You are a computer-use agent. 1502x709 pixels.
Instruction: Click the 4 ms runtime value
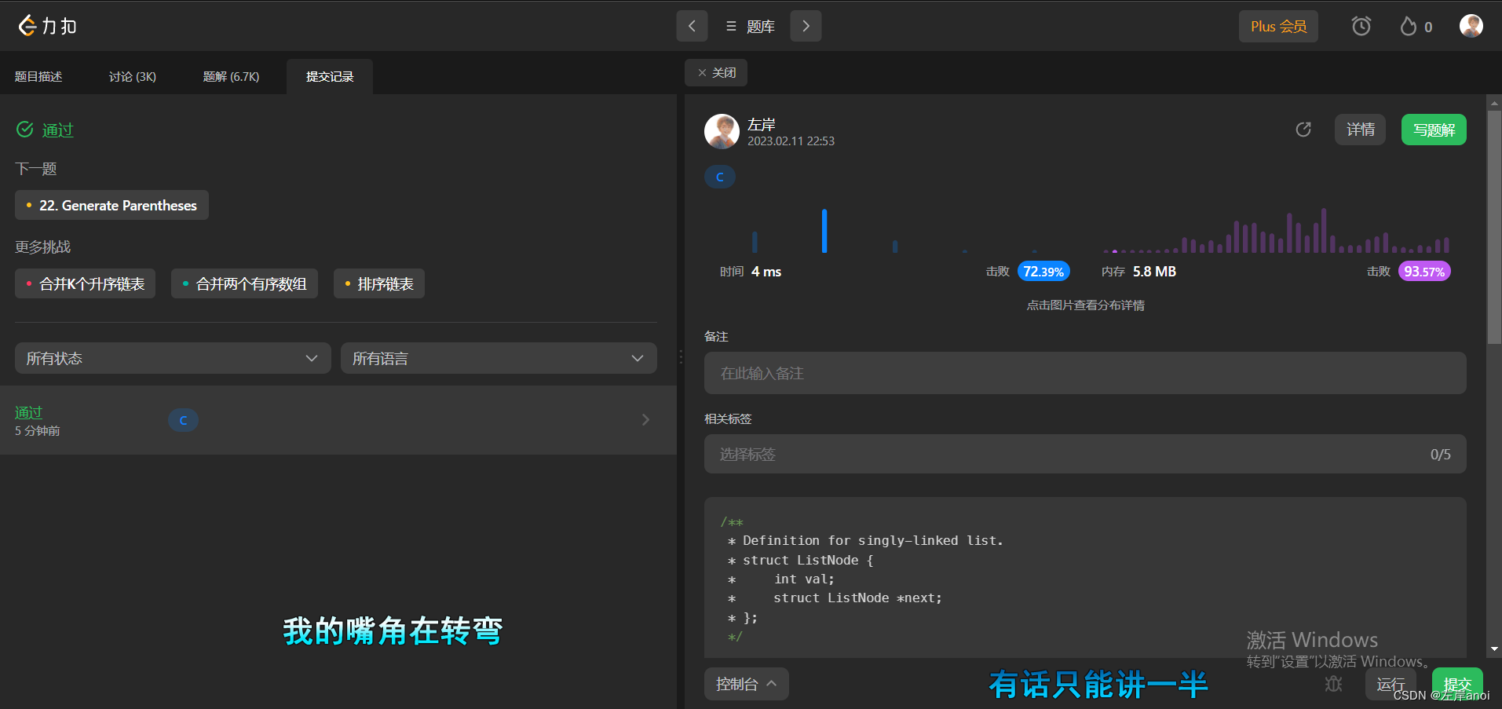766,272
